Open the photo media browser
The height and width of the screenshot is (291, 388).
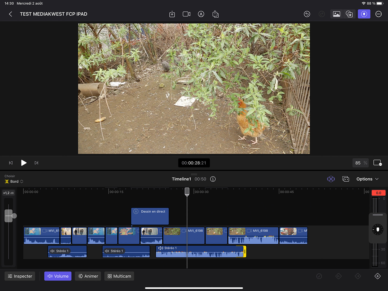point(336,14)
